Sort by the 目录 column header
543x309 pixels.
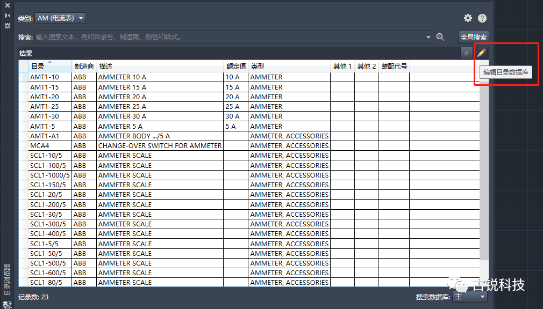tap(50, 67)
